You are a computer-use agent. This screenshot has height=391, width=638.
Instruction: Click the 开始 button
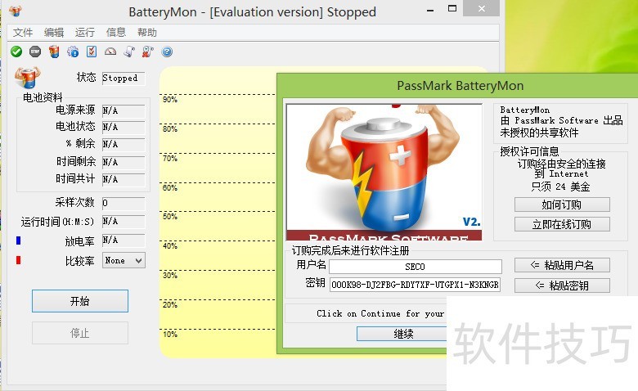(x=80, y=301)
